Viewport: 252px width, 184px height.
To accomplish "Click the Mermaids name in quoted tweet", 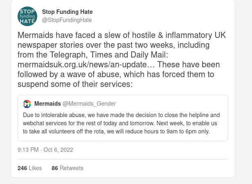I will pos(47,104).
